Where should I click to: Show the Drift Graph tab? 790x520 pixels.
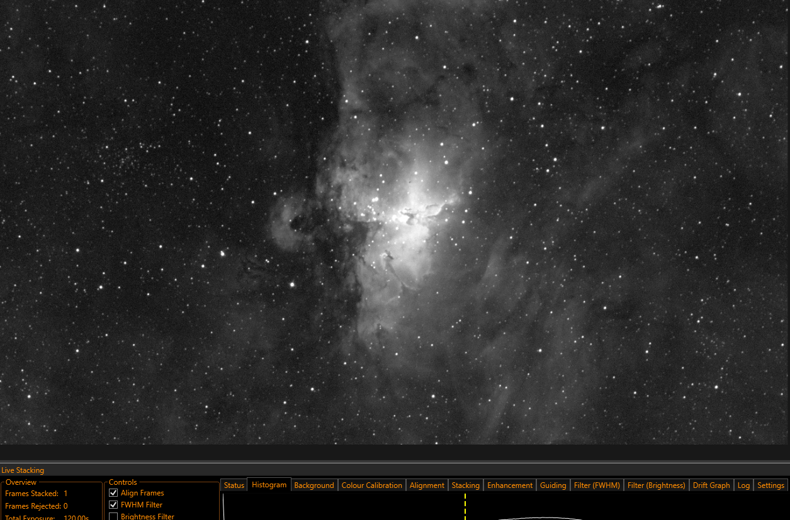pos(711,485)
